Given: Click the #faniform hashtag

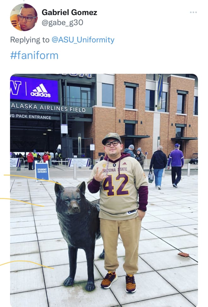Looking at the screenshot, I should [34, 55].
